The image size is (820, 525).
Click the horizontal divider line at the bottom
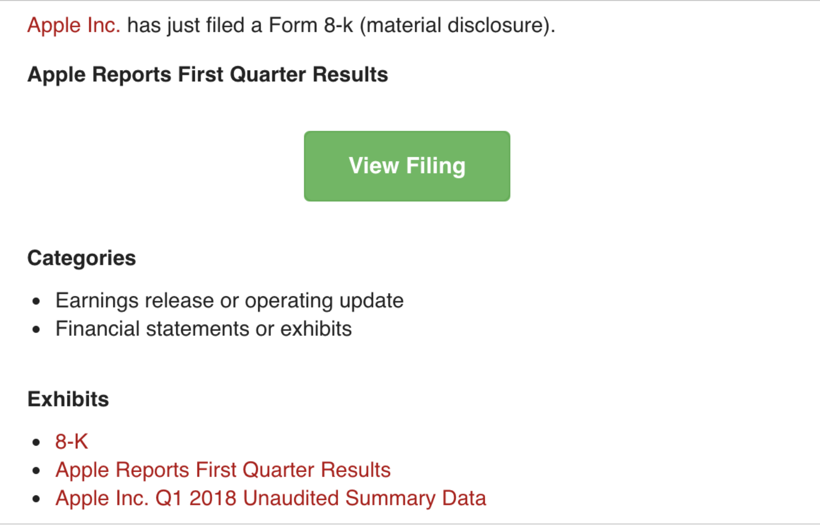pyautogui.click(x=410, y=523)
